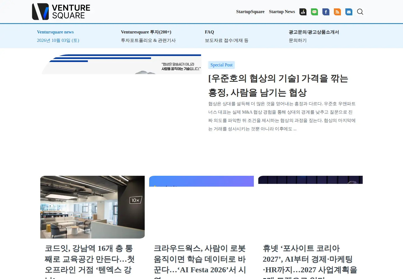
Task: Open the Startup News menu item
Action: 282,12
